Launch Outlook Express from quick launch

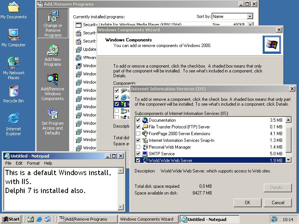tap(48, 220)
